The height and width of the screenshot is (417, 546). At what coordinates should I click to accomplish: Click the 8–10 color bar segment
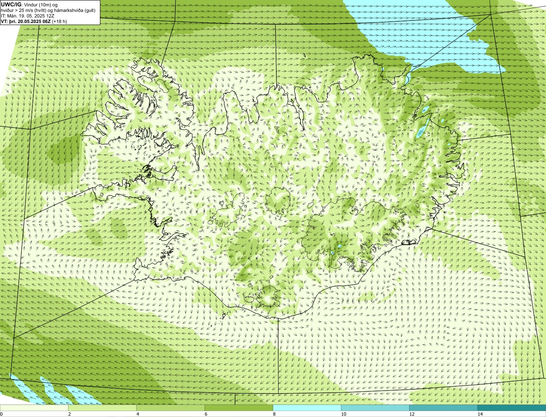click(x=307, y=408)
